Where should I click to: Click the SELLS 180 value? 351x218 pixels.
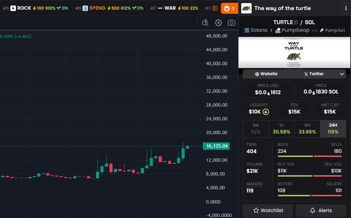point(338,151)
